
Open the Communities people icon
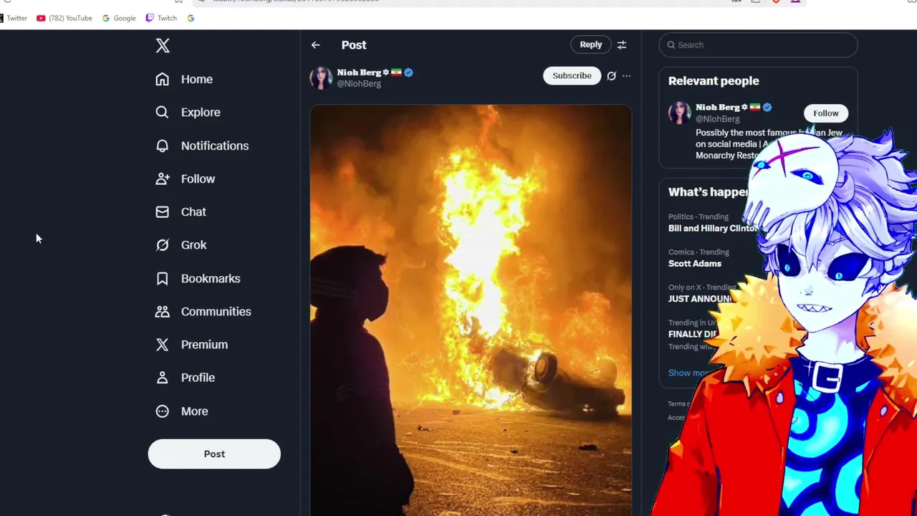tap(163, 311)
